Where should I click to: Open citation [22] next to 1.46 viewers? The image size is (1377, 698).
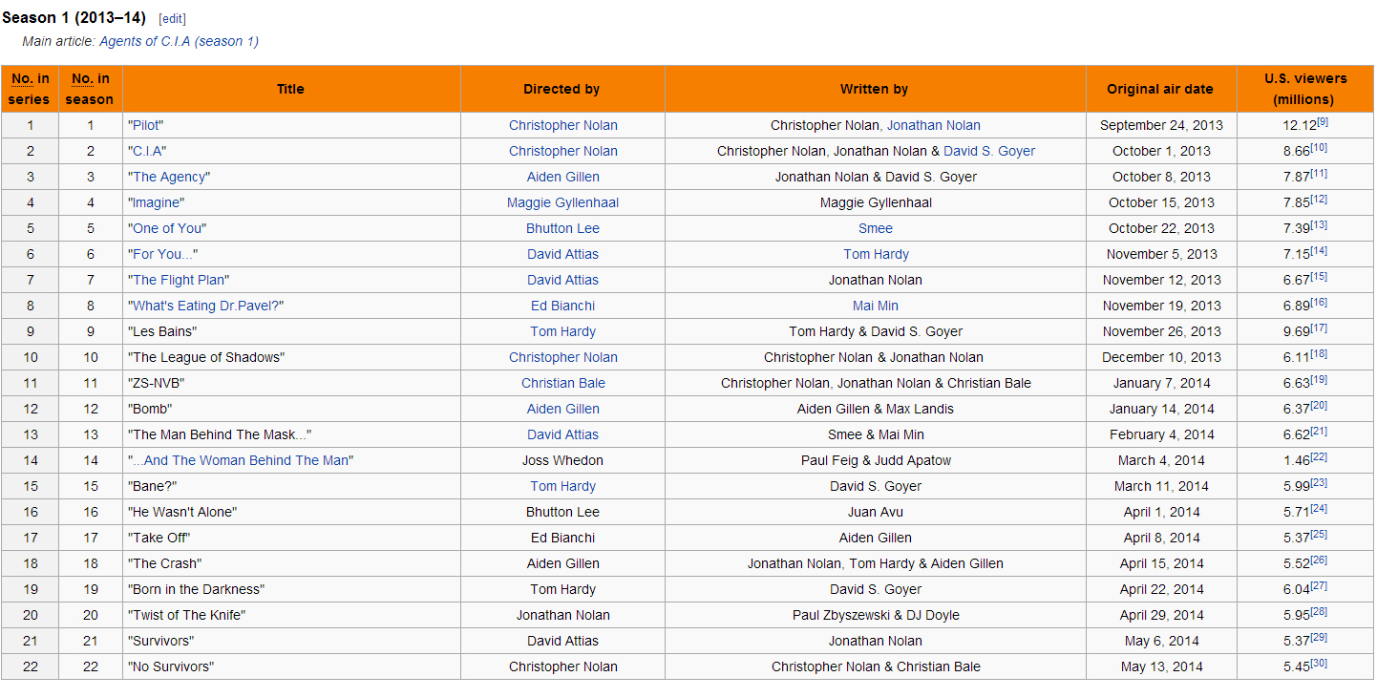pos(1319,457)
